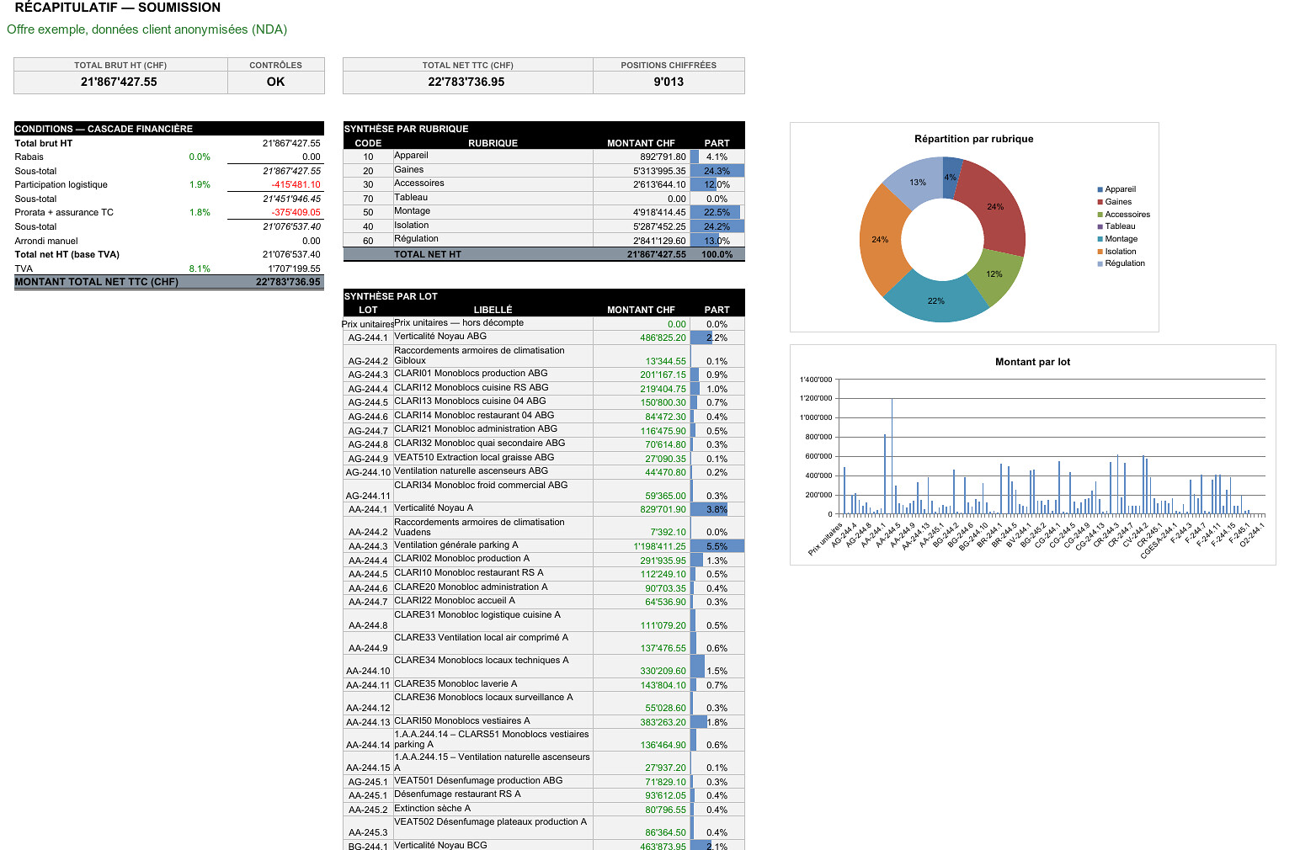Click the green 12% slice of the donut chart
1300x850 pixels.
pyautogui.click(x=995, y=274)
